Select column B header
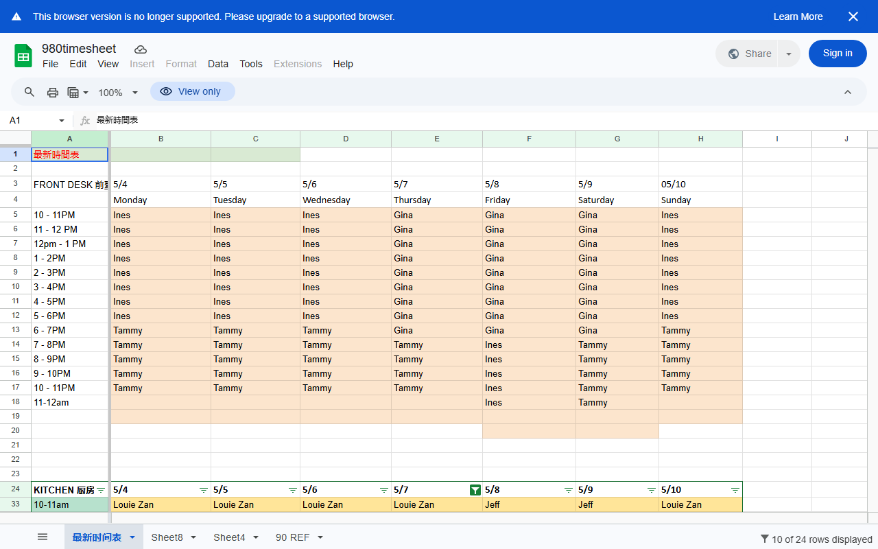The height and width of the screenshot is (549, 878). tap(161, 139)
